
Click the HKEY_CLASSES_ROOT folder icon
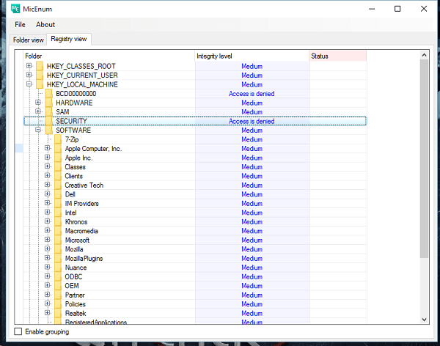point(40,66)
